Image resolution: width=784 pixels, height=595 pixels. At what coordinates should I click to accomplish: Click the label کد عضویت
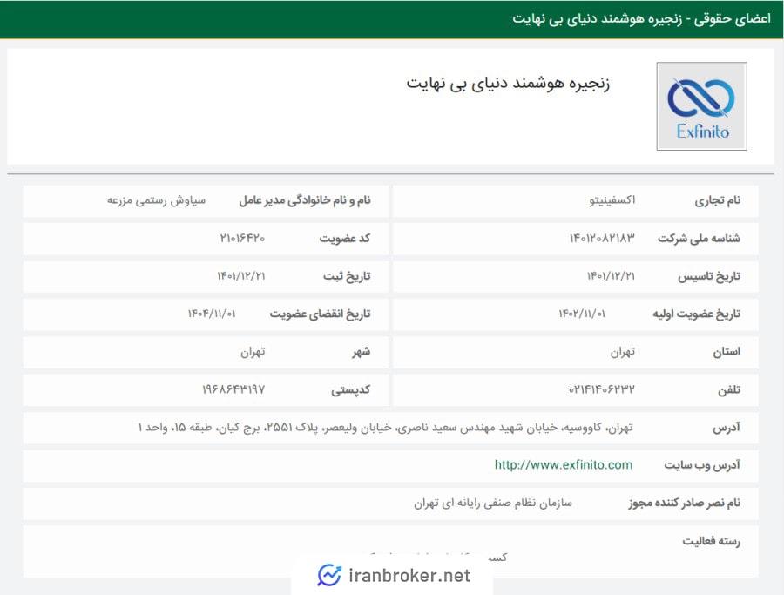345,239
